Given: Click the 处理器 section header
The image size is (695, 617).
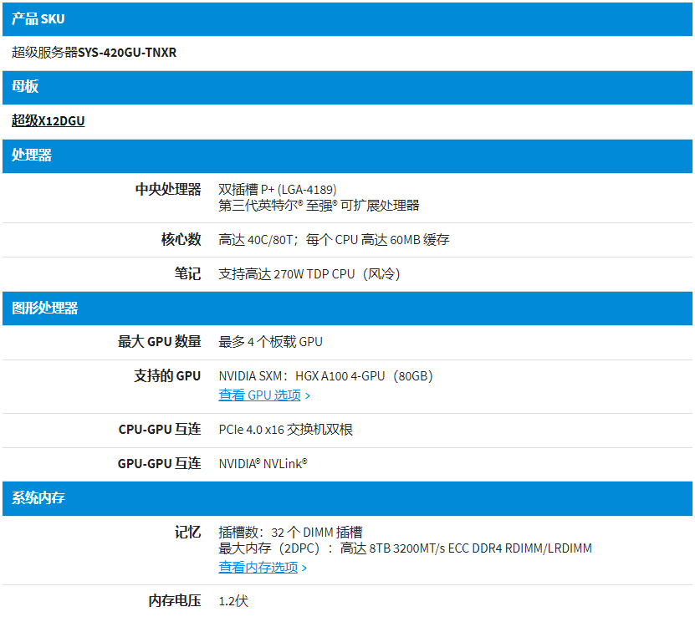Looking at the screenshot, I should (32, 156).
